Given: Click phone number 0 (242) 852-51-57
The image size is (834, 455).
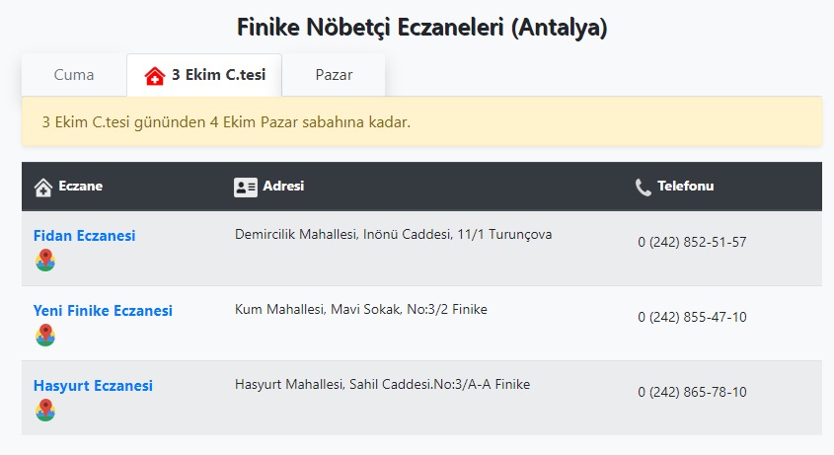Looking at the screenshot, I should [692, 242].
